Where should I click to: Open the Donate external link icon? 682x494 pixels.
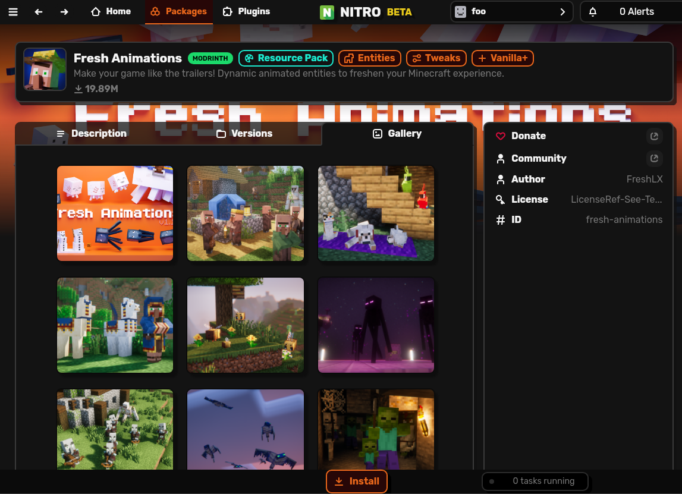[x=654, y=136]
